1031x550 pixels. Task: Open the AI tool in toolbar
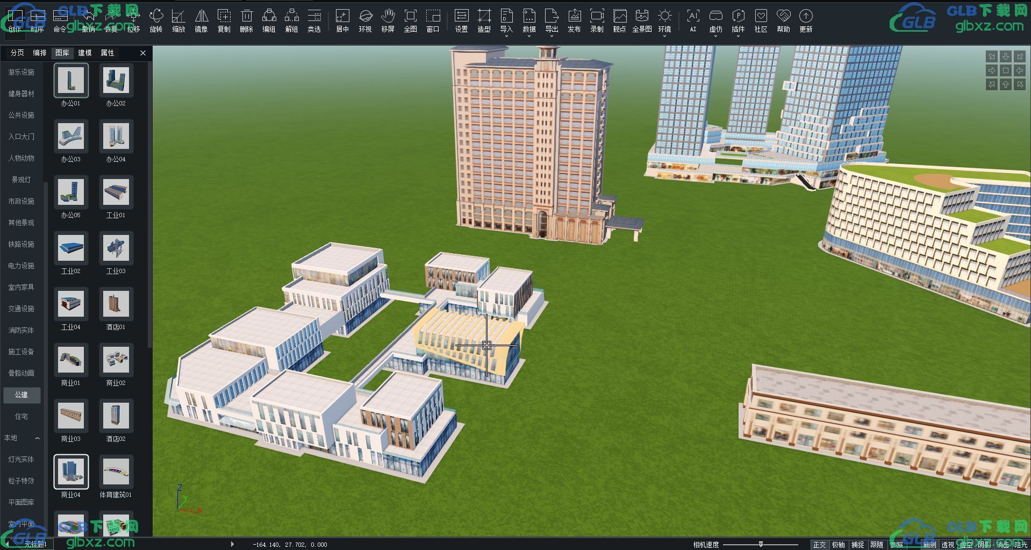(693, 21)
